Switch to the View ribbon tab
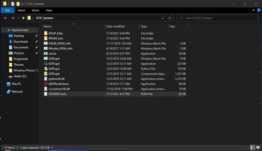The height and width of the screenshot is (151, 262). pyautogui.click(x=49, y=10)
